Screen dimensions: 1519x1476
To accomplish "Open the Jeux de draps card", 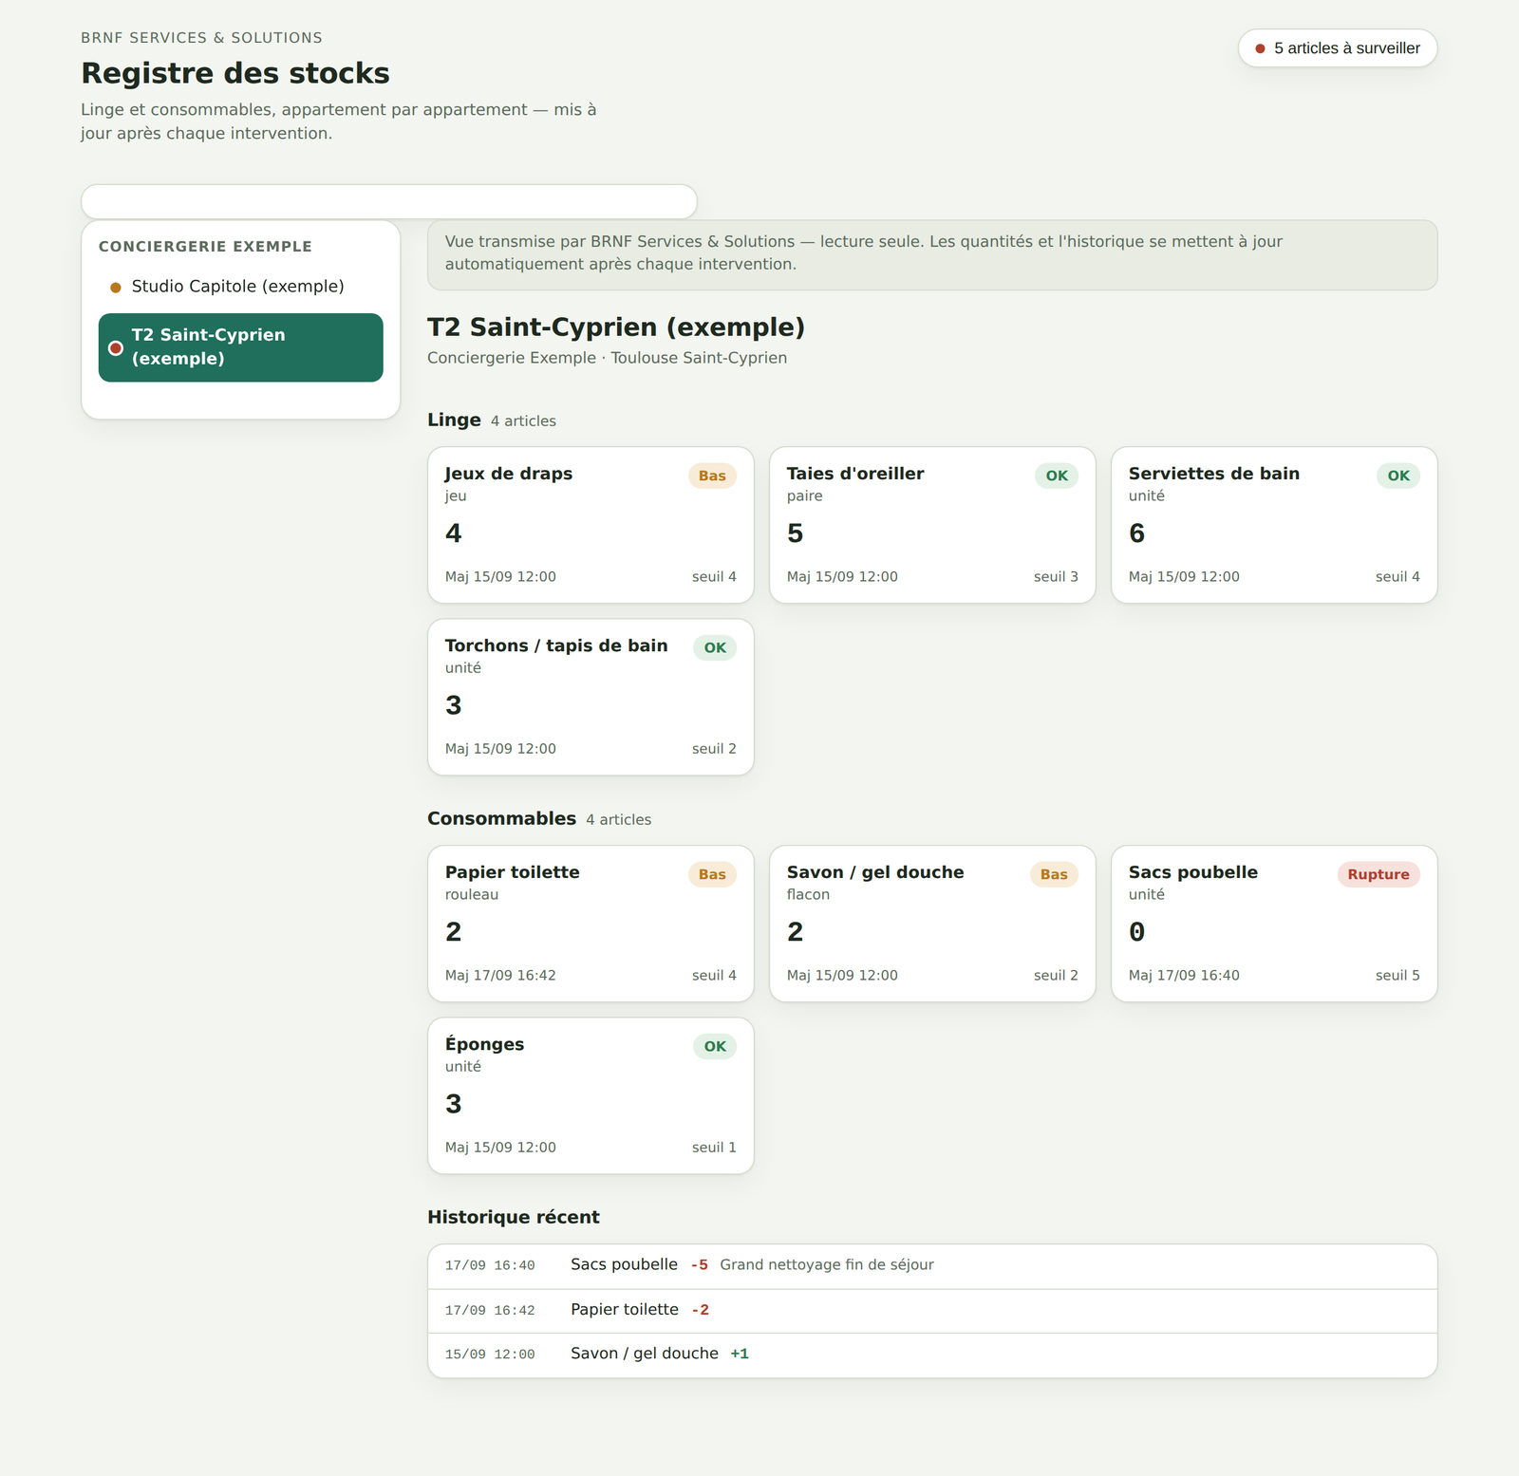I will [591, 525].
